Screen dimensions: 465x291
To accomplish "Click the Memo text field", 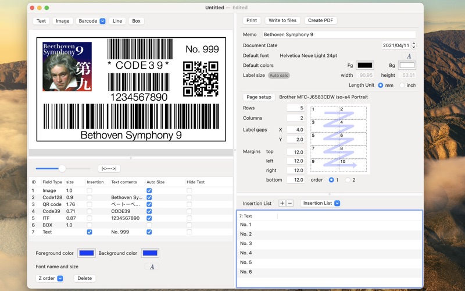I will [339, 34].
